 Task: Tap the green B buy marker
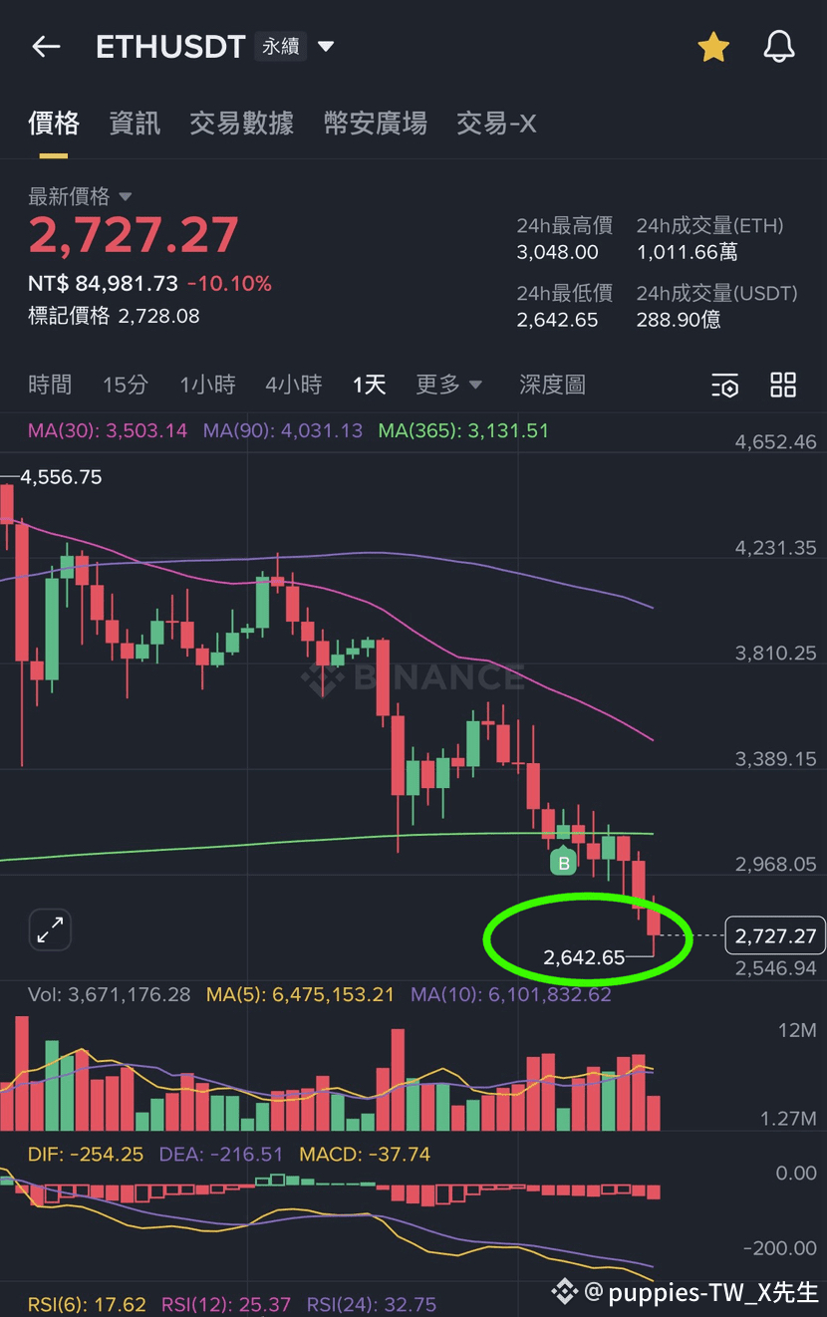pos(564,863)
